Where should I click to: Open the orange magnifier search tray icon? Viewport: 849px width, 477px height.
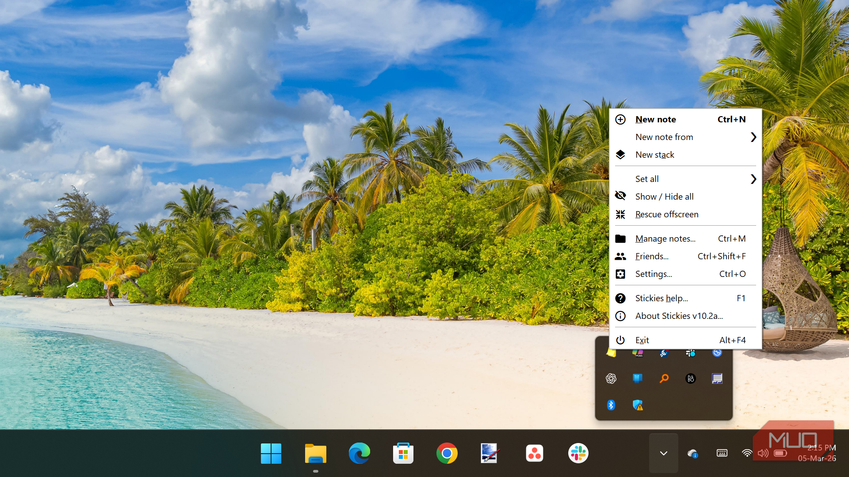coord(664,379)
